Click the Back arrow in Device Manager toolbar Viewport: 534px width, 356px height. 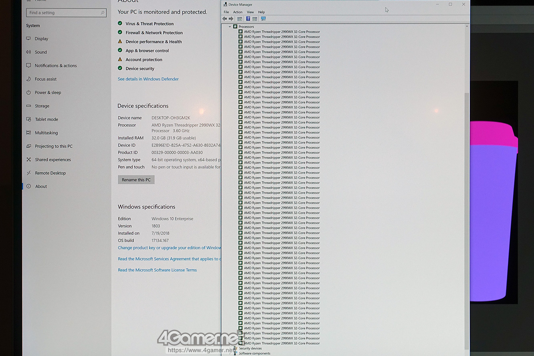(225, 19)
